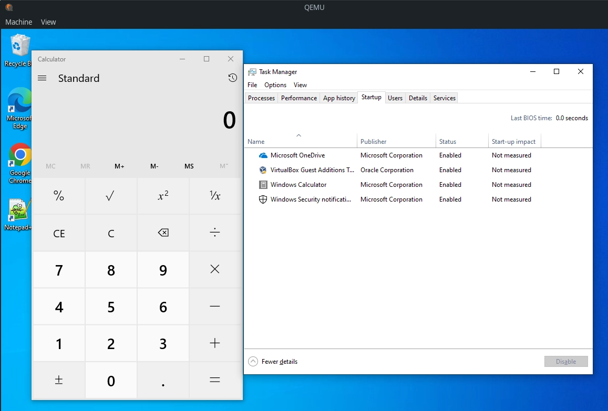The width and height of the screenshot is (608, 411).
Task: Click the number 5 key
Action: (111, 307)
